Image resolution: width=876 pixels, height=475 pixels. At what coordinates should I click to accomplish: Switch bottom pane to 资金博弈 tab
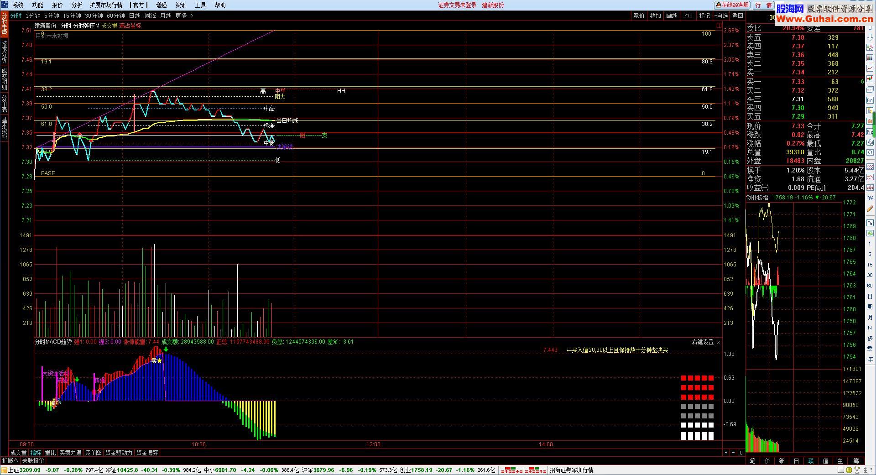[x=147, y=453]
